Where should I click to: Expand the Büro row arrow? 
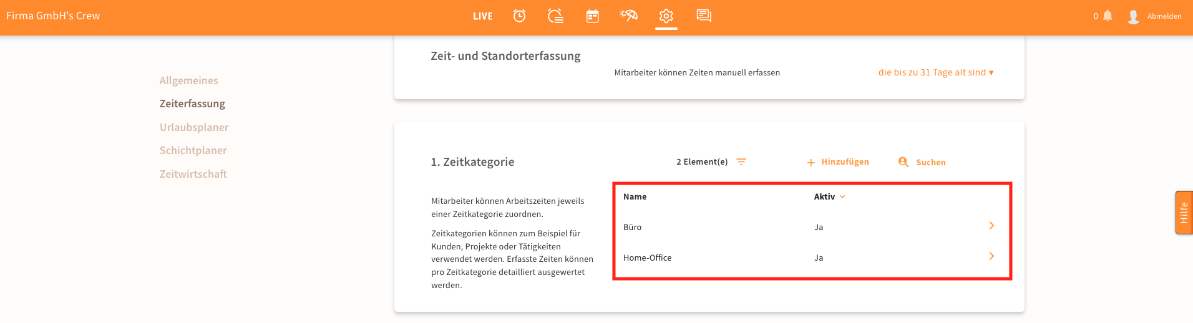[x=991, y=226]
